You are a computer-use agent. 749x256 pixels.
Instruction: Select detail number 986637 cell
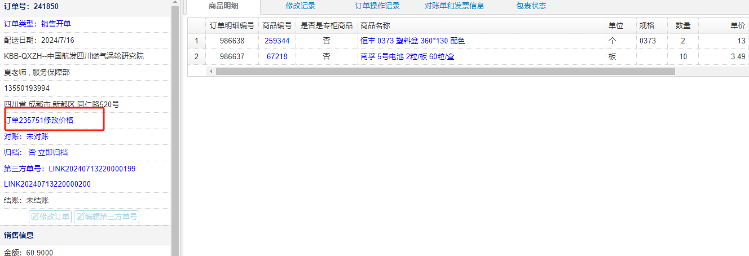click(x=232, y=56)
